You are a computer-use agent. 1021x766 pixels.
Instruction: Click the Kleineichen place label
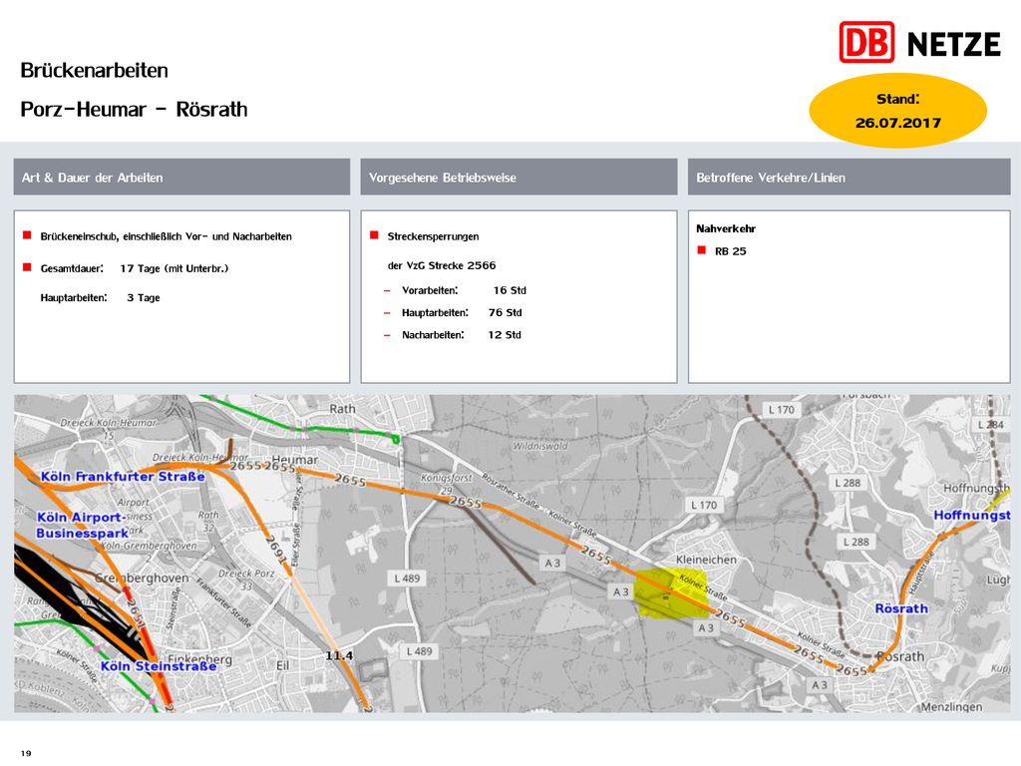click(x=707, y=560)
